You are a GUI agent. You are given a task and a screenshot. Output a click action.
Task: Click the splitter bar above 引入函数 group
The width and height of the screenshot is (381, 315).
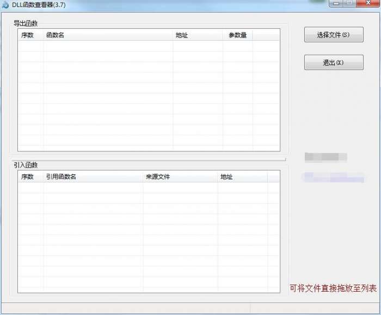tap(149, 160)
